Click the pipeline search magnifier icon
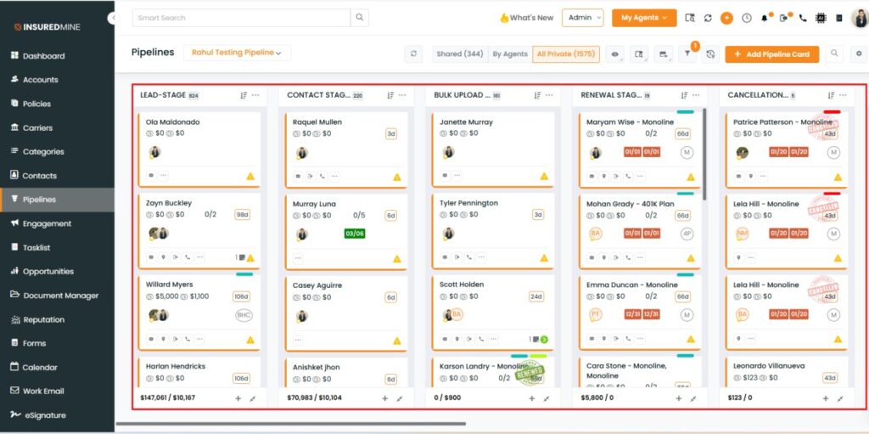This screenshot has width=869, height=434. (x=834, y=54)
